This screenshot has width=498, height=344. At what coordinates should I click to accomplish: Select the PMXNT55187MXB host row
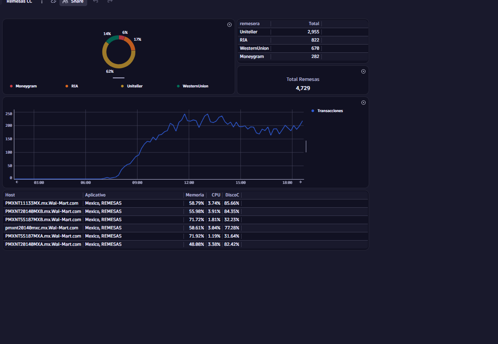[186, 219]
